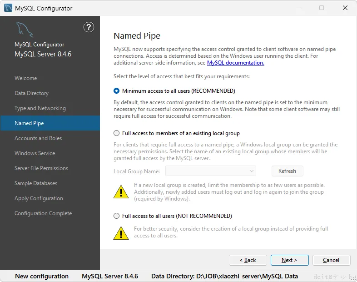Select the Named Pipe sidebar step
This screenshot has height=282, width=357.
[x=50, y=123]
